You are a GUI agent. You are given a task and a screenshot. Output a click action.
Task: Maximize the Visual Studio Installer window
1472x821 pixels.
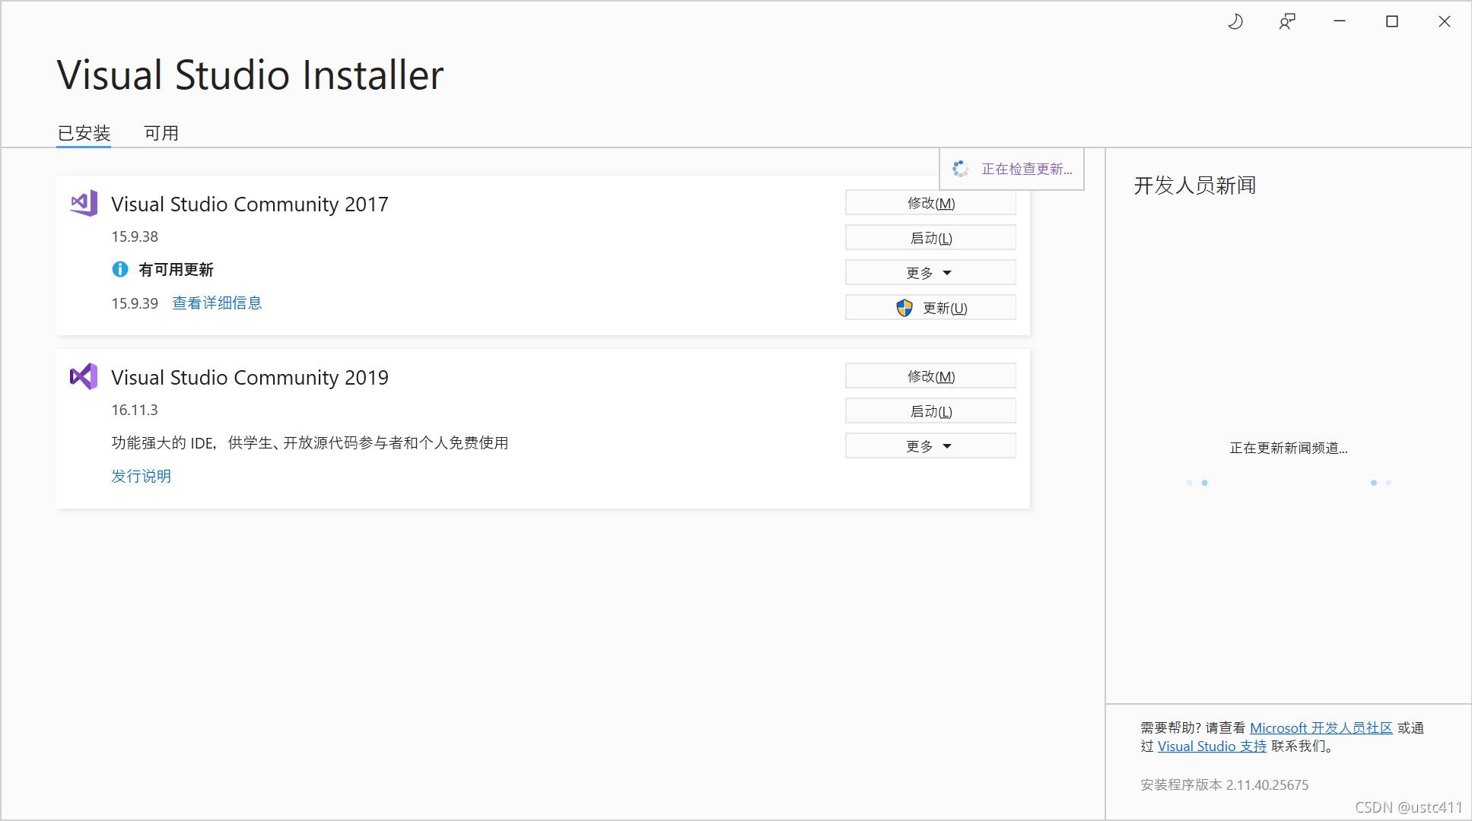pyautogui.click(x=1392, y=21)
